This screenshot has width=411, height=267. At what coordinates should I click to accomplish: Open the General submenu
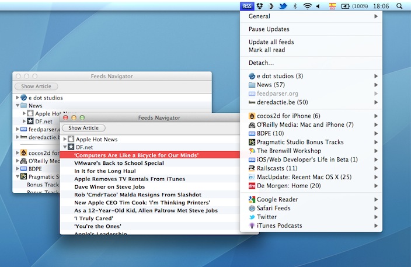pyautogui.click(x=311, y=16)
